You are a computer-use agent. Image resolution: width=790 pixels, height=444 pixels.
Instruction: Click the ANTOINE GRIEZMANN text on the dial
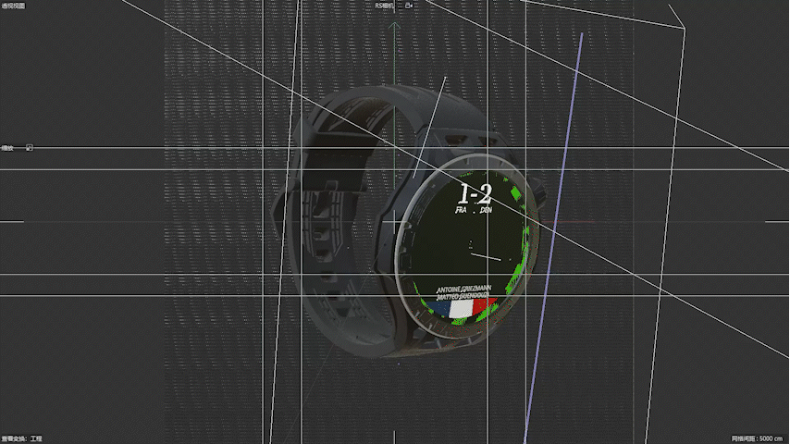463,289
